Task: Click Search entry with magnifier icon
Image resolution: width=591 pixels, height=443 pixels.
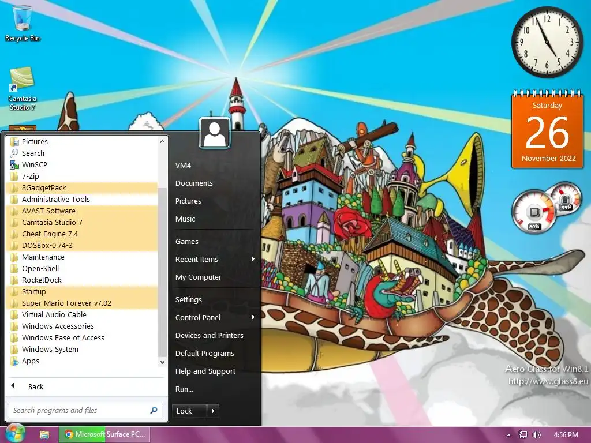Action: click(82, 153)
